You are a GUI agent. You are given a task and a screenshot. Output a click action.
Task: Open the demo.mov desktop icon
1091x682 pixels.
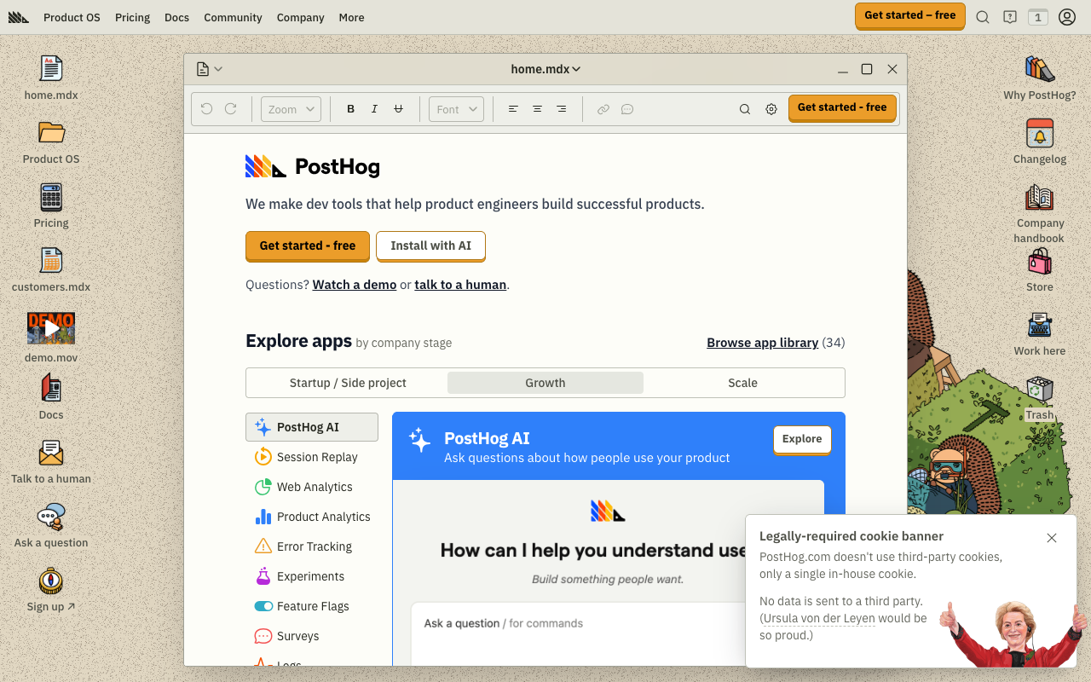(x=51, y=327)
